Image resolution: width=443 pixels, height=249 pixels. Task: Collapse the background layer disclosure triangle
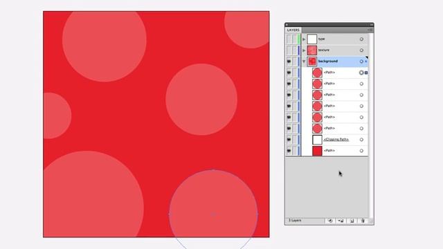coord(304,62)
